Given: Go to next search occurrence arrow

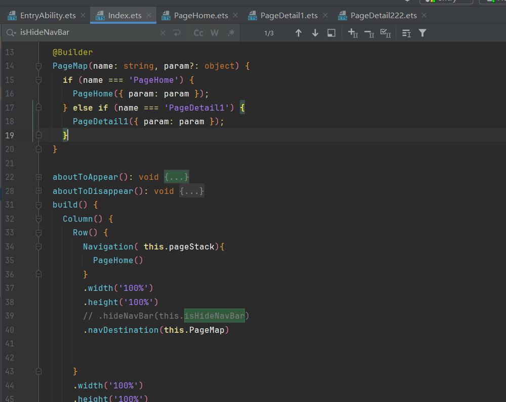Looking at the screenshot, I should click(315, 33).
